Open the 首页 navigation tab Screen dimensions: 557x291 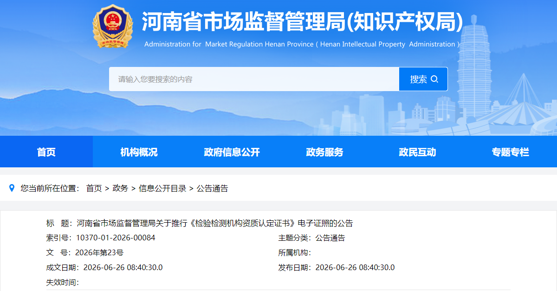(46, 152)
